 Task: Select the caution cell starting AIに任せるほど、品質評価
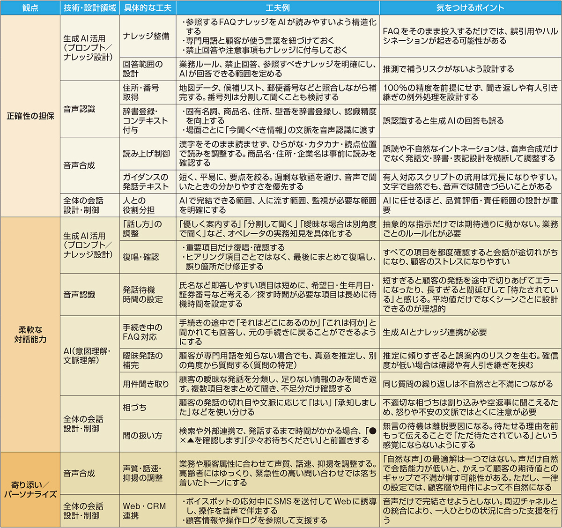[470, 205]
